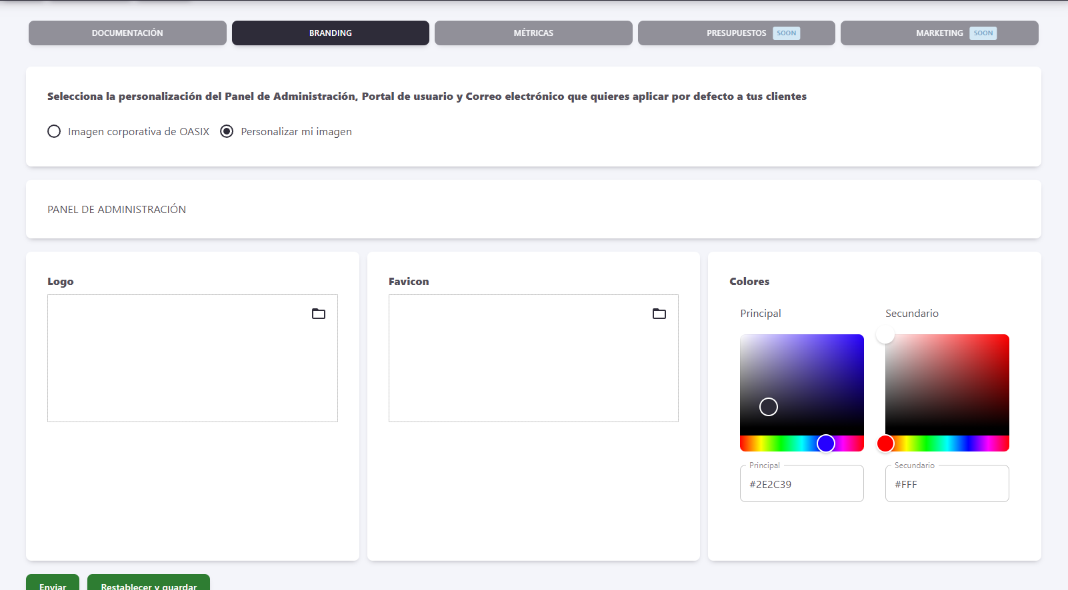Click the Secundario hue slider red handle
The height and width of the screenshot is (590, 1068).
pos(885,443)
